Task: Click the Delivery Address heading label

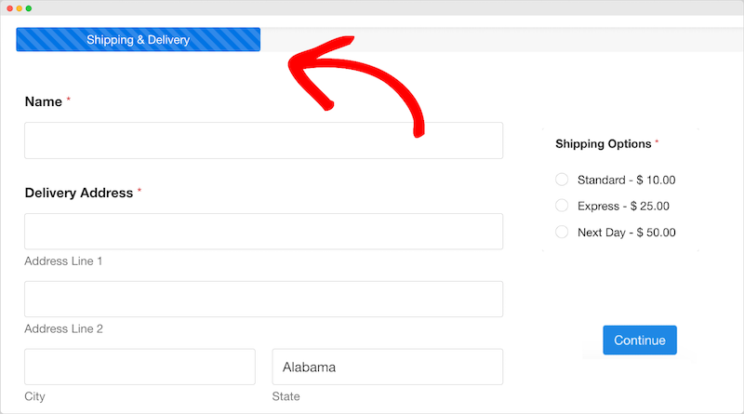Action: (79, 193)
